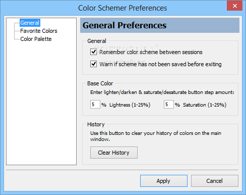Click the General Preferences header banner
Viewport: 246px width, 195px height.
pos(160,25)
